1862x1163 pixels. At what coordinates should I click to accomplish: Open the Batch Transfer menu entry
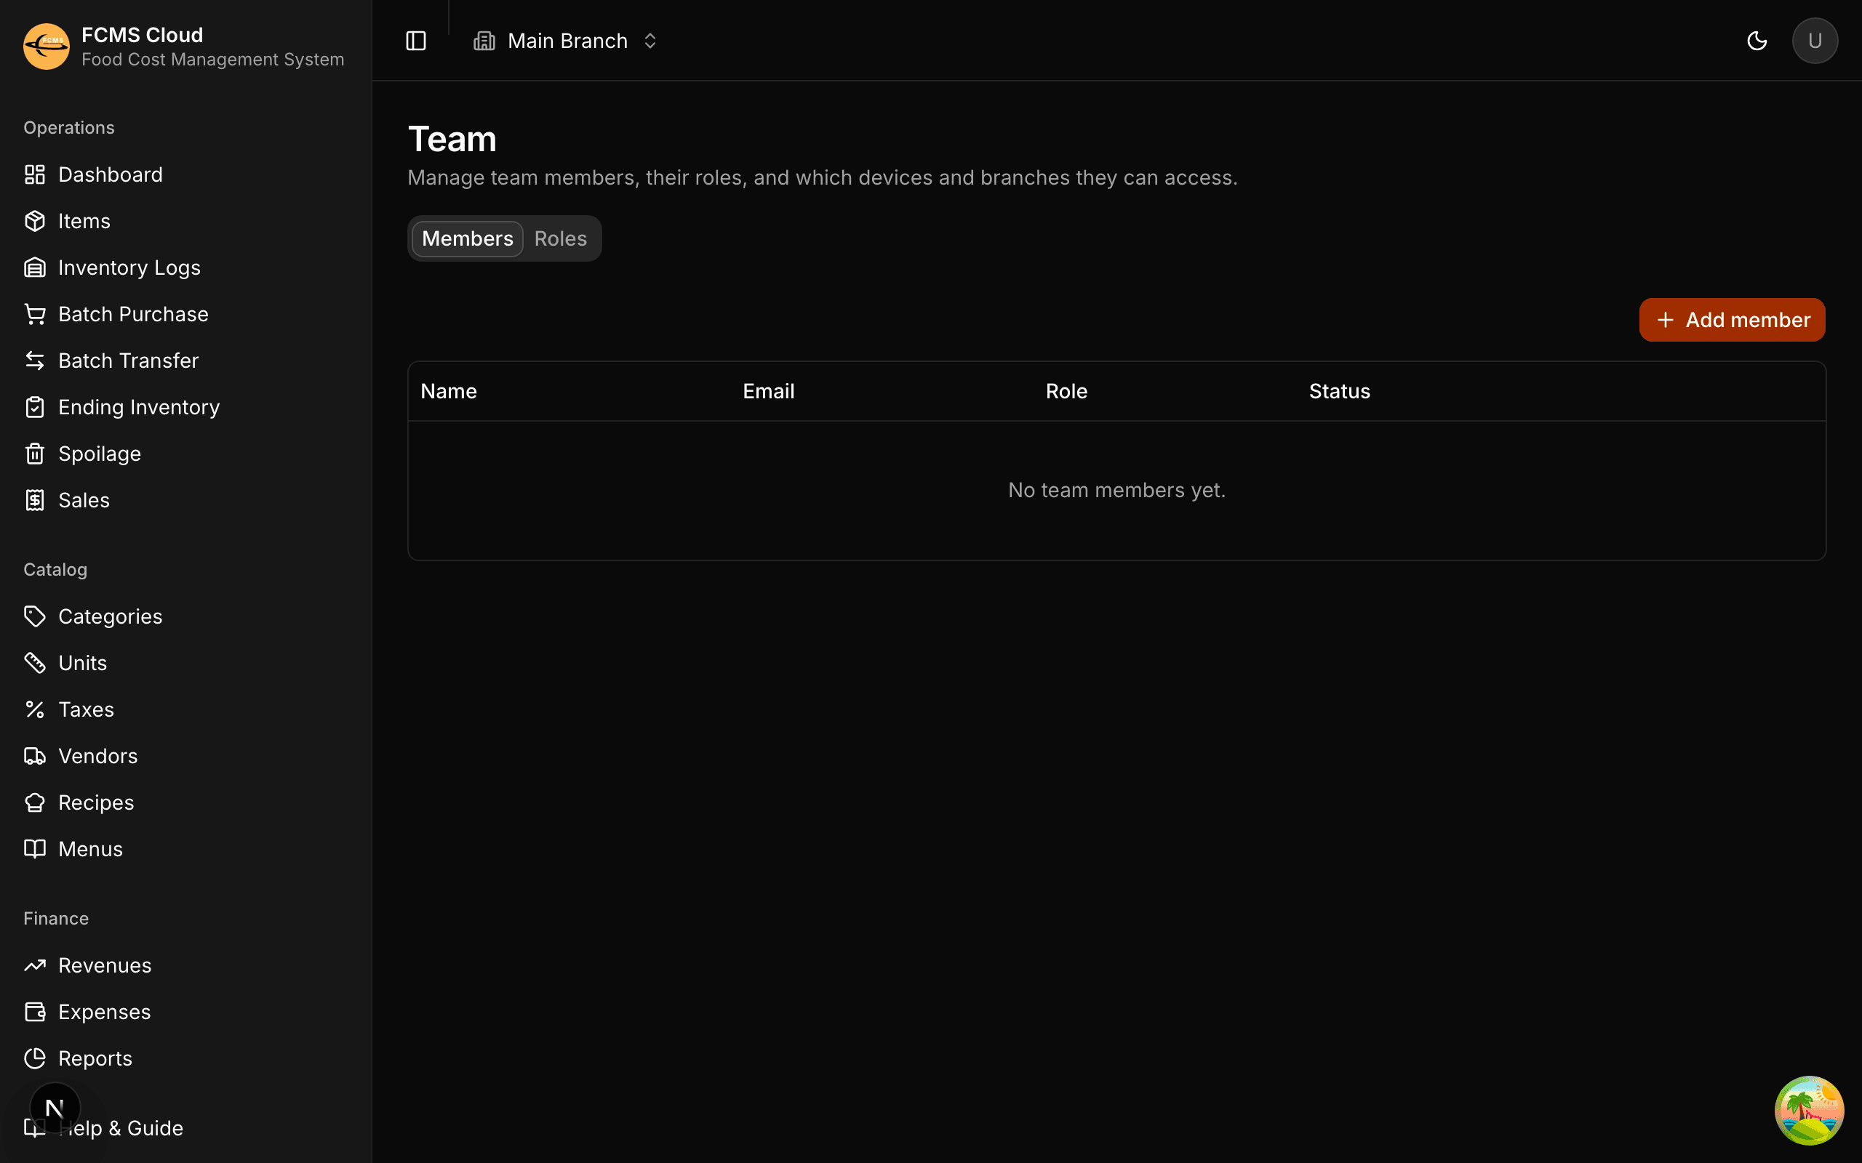tap(186, 361)
